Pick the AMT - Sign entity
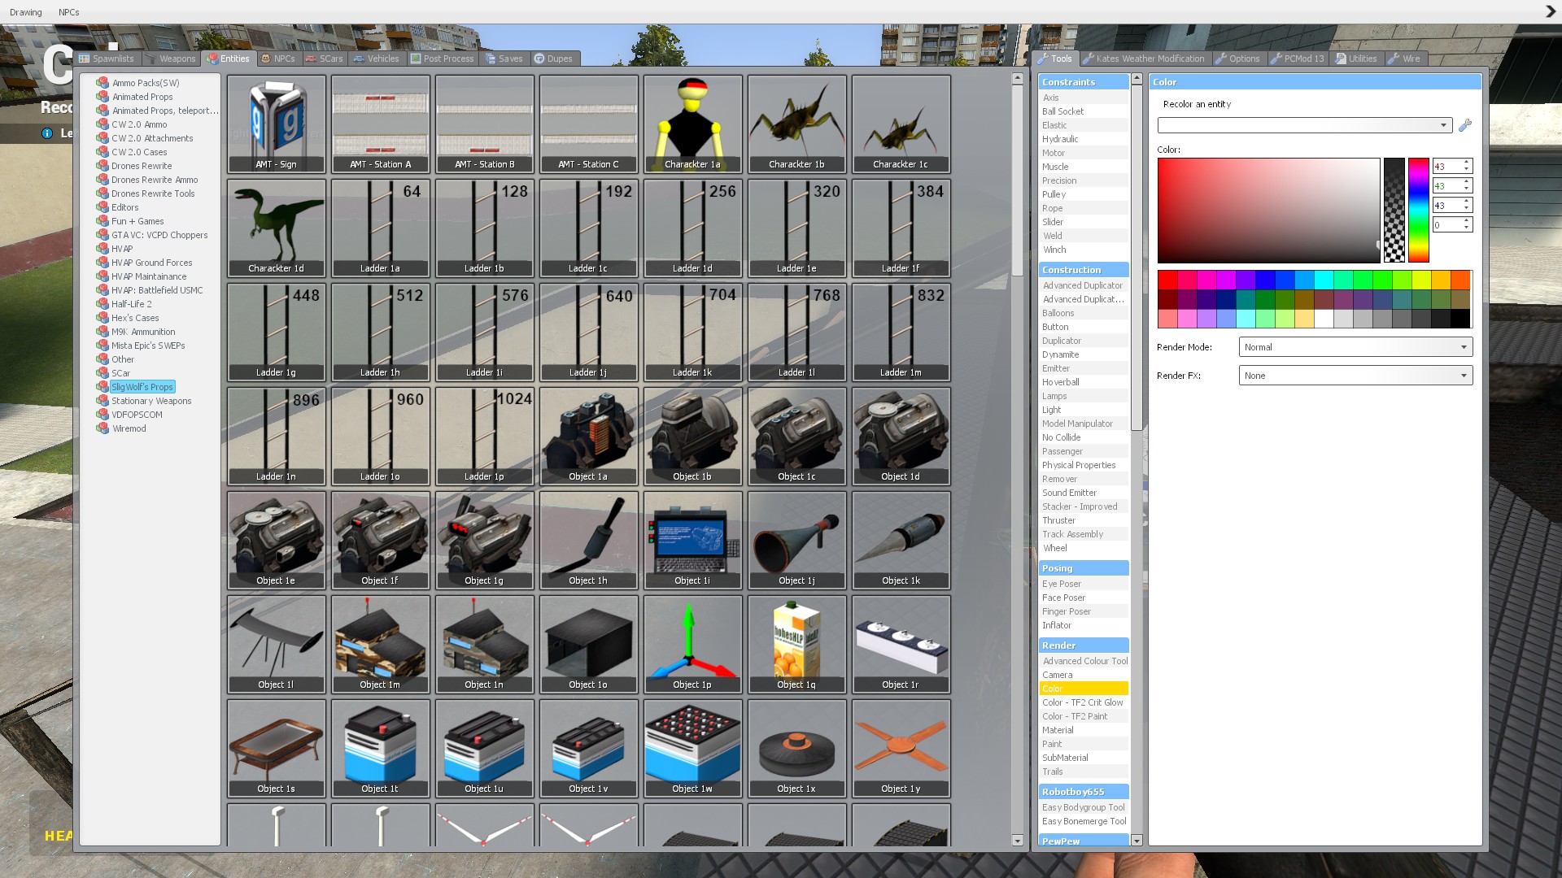This screenshot has width=1562, height=878. click(x=276, y=124)
